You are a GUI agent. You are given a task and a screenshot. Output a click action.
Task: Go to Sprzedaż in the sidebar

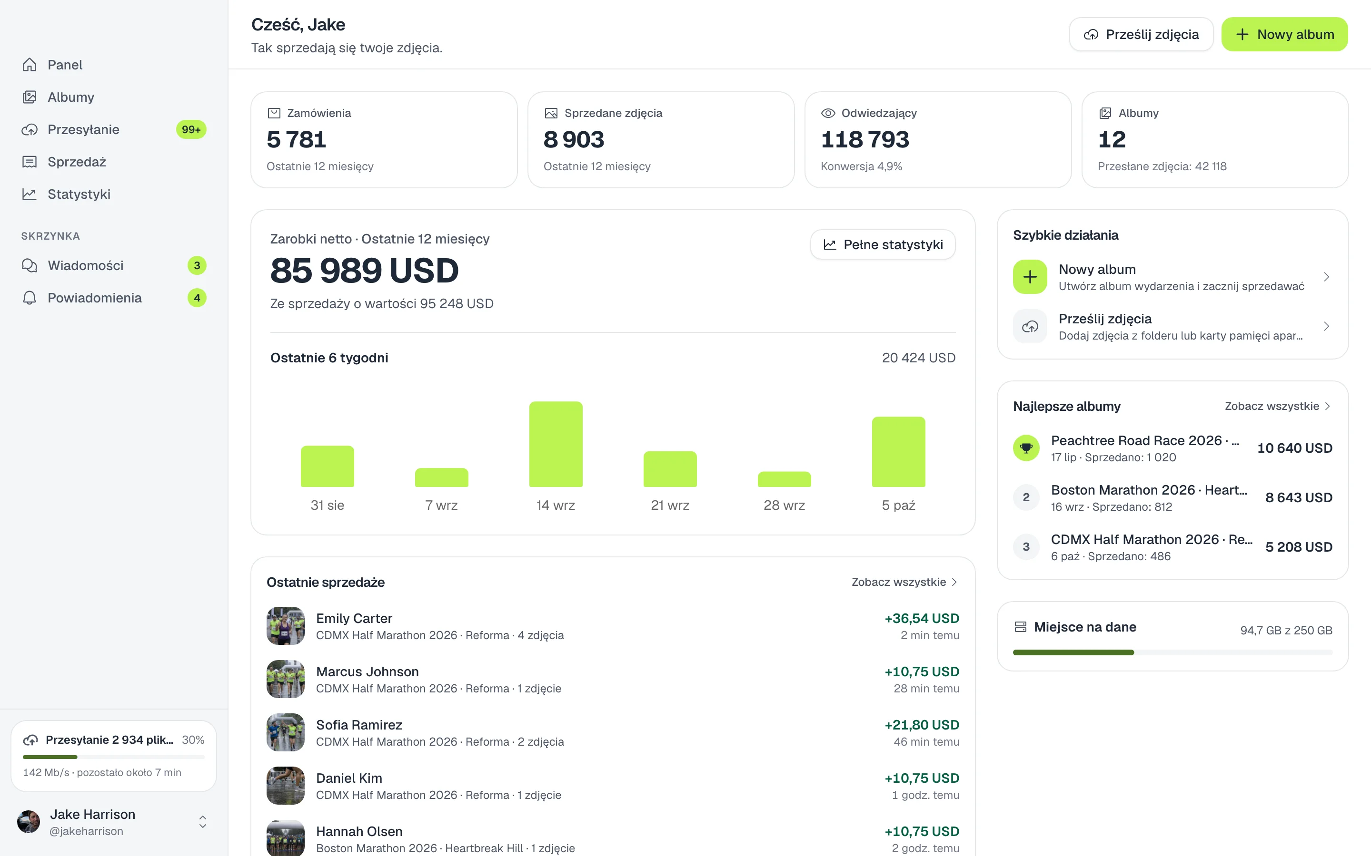[113, 162]
